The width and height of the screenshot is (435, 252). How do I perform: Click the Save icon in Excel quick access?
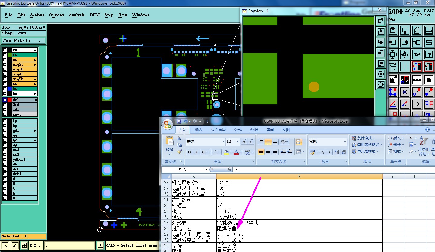[179, 121]
